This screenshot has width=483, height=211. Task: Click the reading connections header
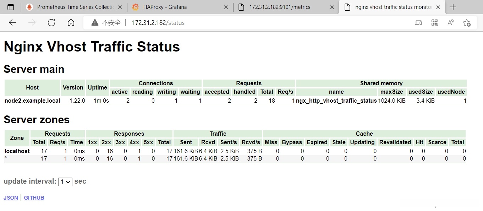pyautogui.click(x=142, y=92)
